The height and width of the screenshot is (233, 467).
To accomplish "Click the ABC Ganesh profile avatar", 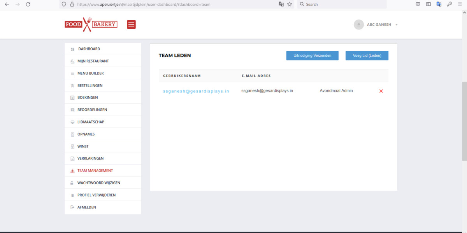I will coord(358,24).
